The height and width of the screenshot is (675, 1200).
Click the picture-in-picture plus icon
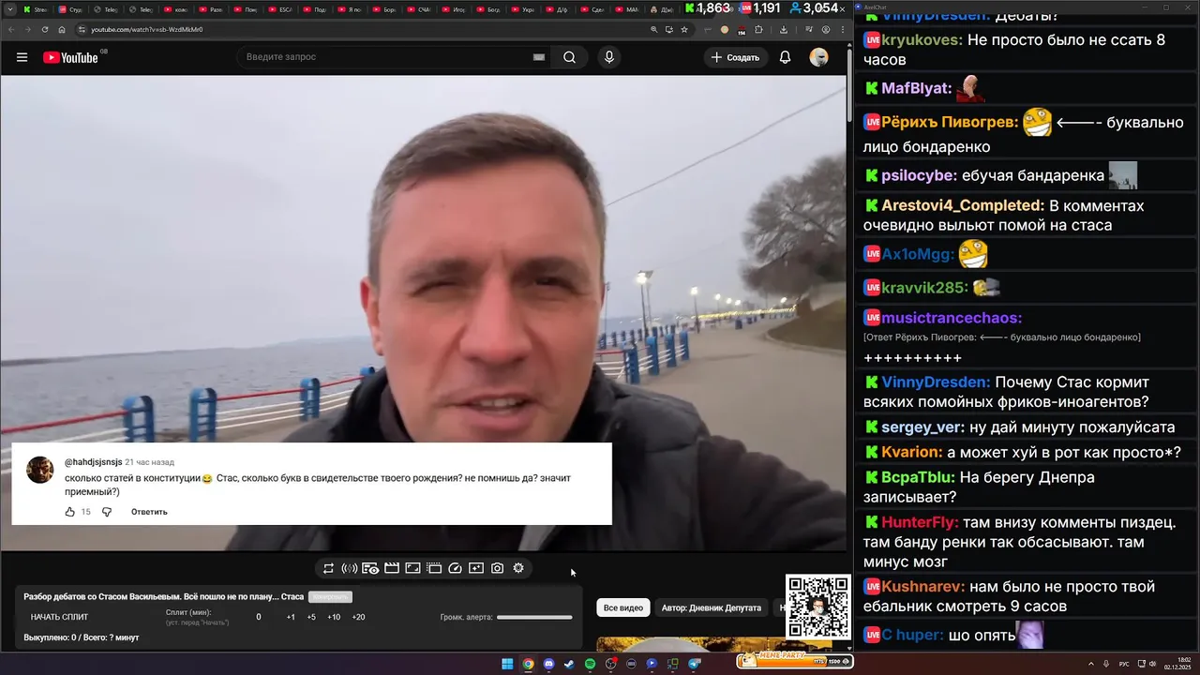(x=476, y=568)
